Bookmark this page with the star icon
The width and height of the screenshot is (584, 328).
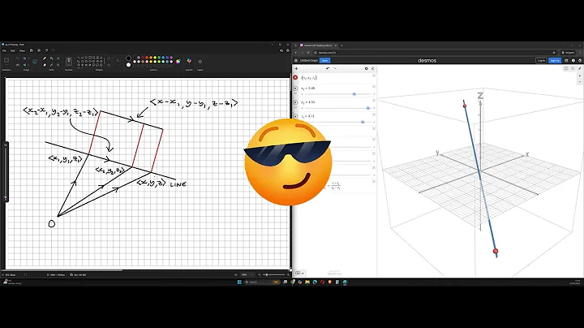(554, 53)
